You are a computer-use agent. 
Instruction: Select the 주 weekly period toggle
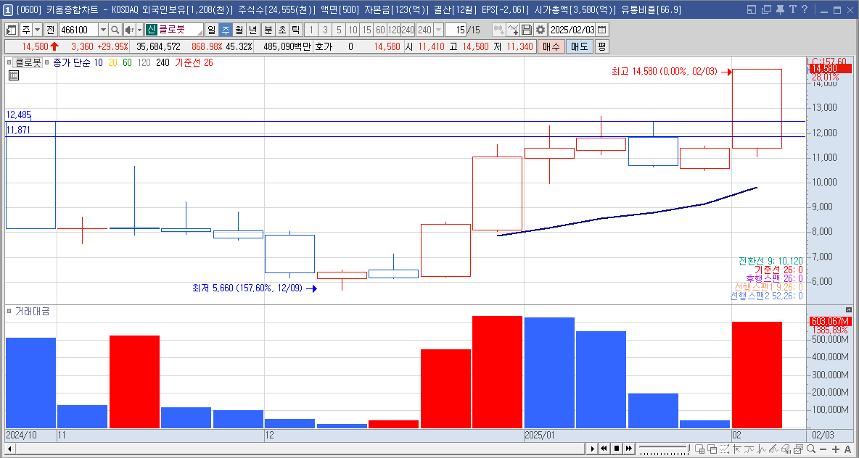click(225, 30)
